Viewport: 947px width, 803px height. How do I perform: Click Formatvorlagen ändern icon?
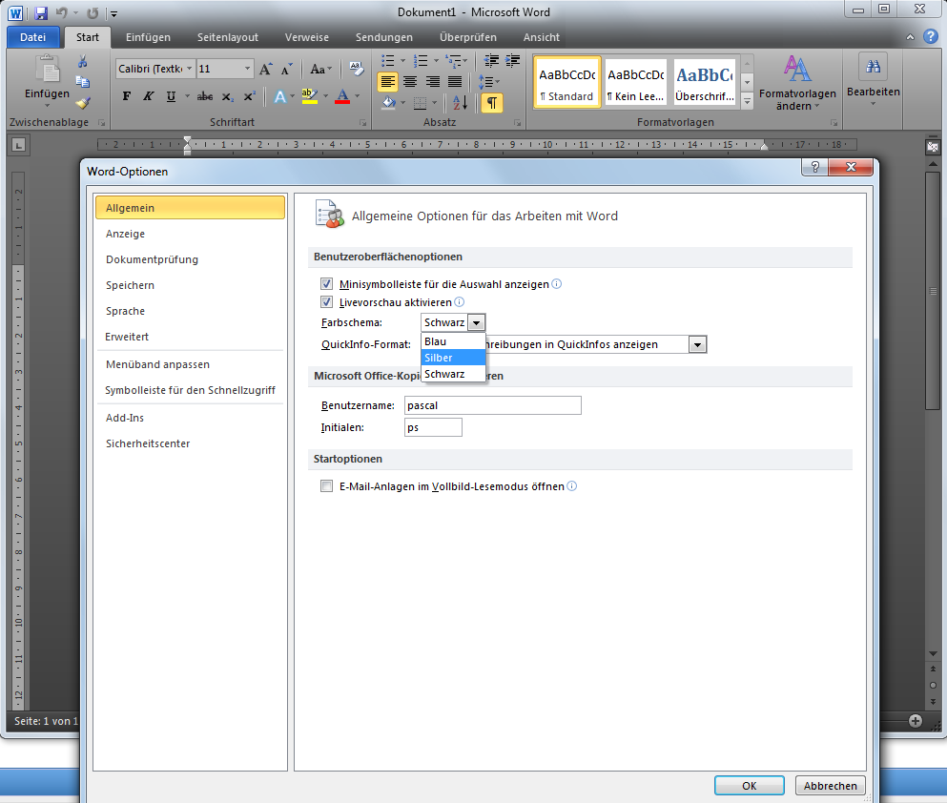coord(797,69)
